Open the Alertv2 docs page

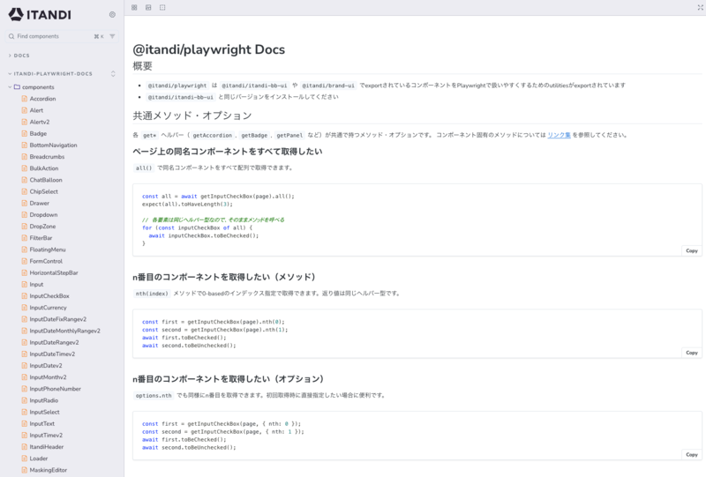pos(40,122)
